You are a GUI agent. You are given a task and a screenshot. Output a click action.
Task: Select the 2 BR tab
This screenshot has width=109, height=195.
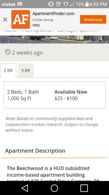tap(8, 70)
